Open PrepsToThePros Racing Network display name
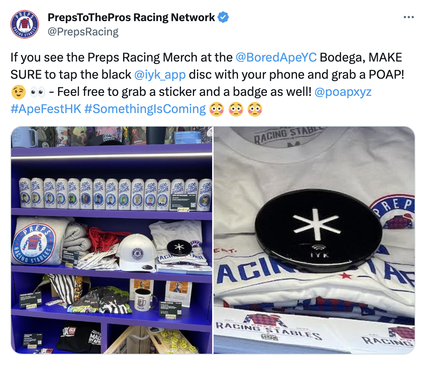Image resolution: width=425 pixels, height=367 pixels. coord(131,17)
